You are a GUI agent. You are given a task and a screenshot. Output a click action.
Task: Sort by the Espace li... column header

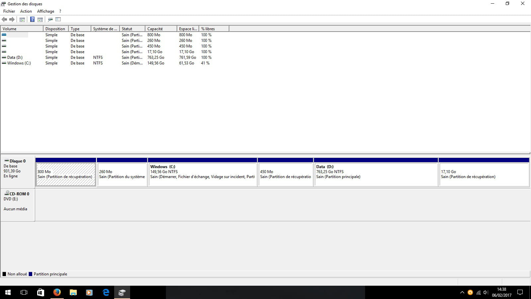[188, 29]
